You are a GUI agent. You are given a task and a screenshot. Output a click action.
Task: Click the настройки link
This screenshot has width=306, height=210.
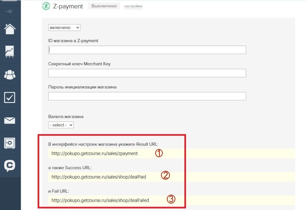[133, 6]
